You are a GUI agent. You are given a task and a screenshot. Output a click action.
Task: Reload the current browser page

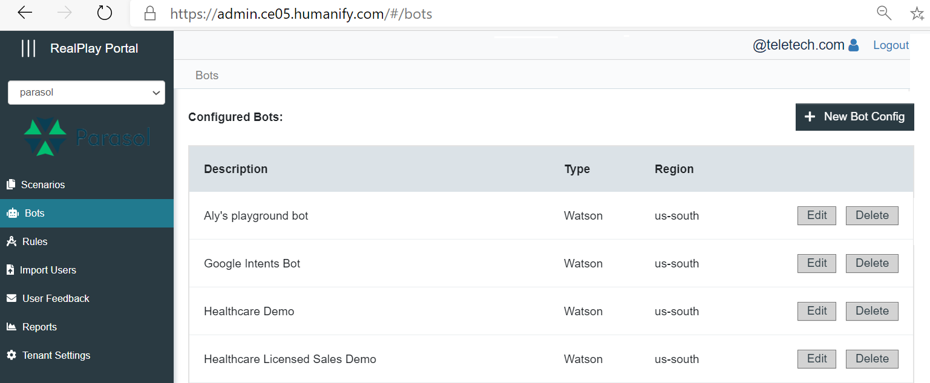(x=105, y=13)
